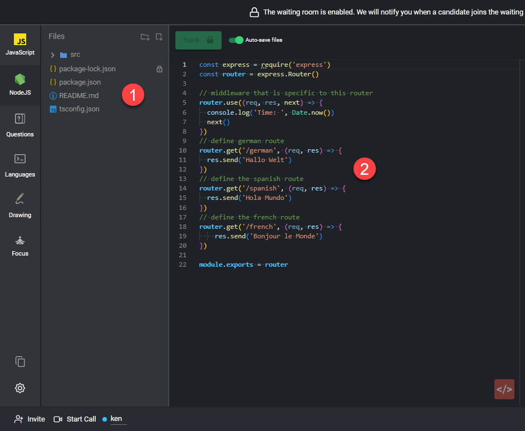
Task: Open settings gear in sidebar
Action: 20,388
